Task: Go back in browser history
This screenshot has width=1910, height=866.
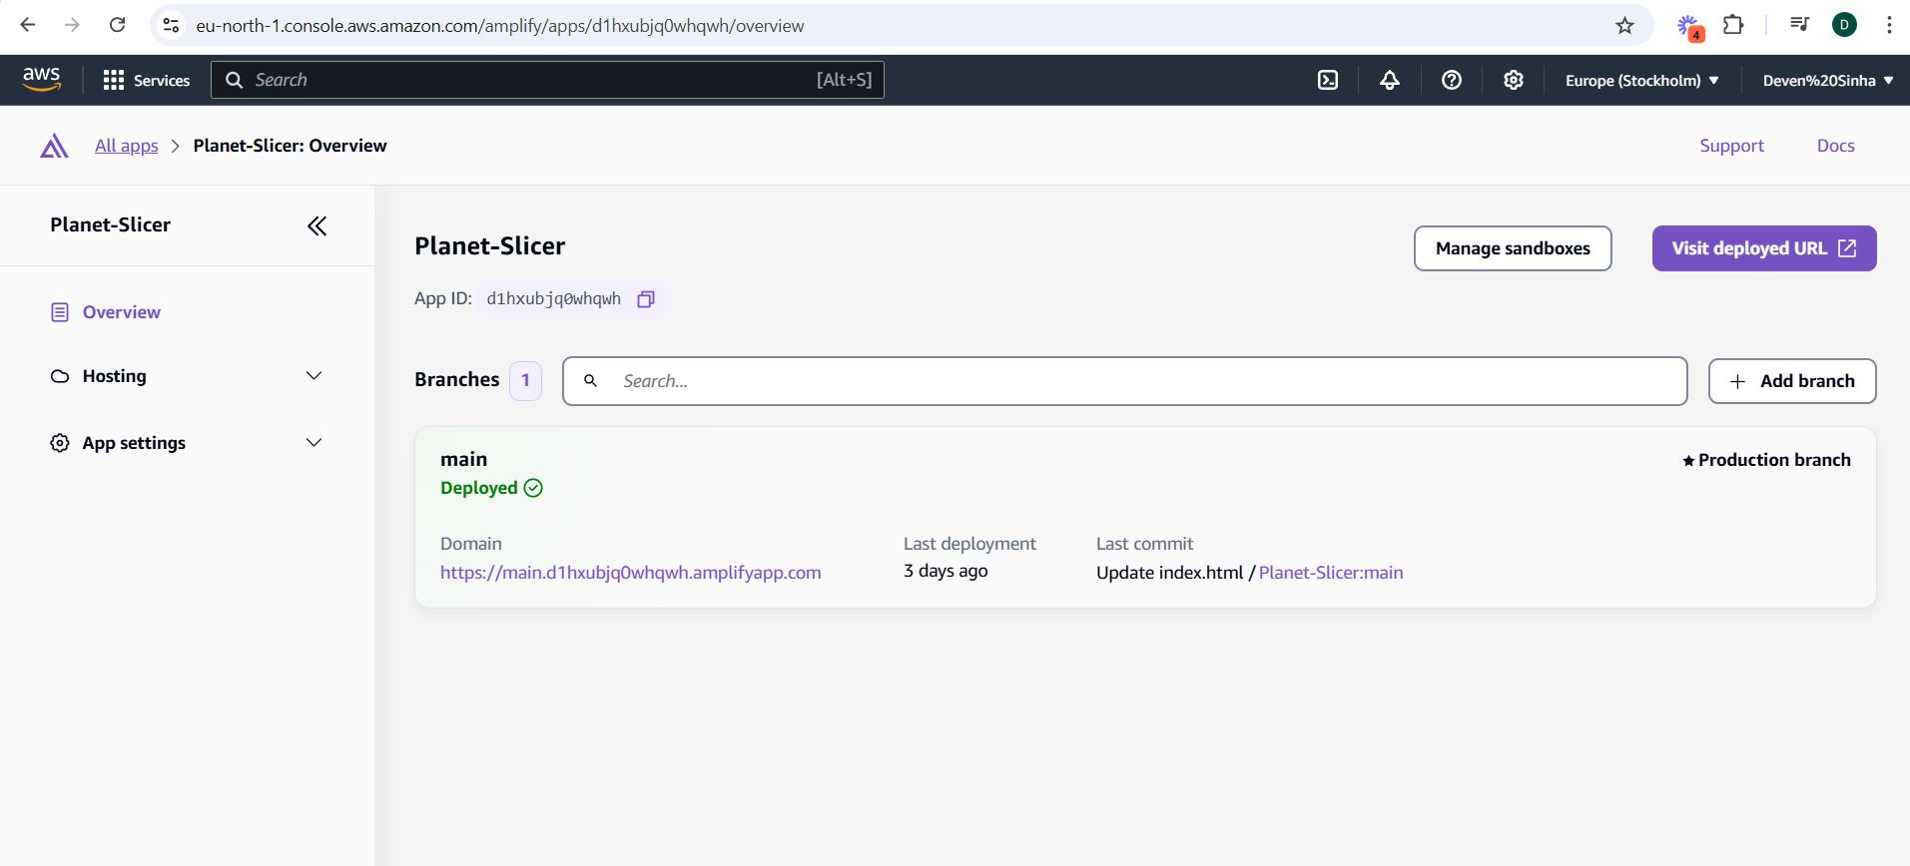Action: [28, 25]
